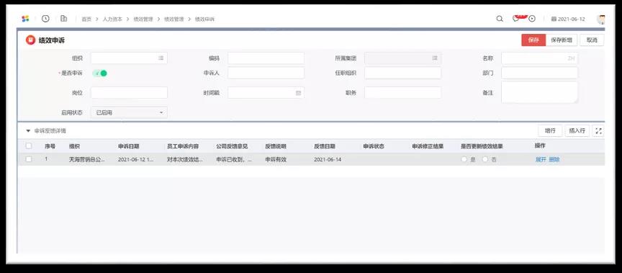The image size is (622, 273).
Task: Click the 2021-06-14 反馈日期 cell
Action: (x=328, y=159)
